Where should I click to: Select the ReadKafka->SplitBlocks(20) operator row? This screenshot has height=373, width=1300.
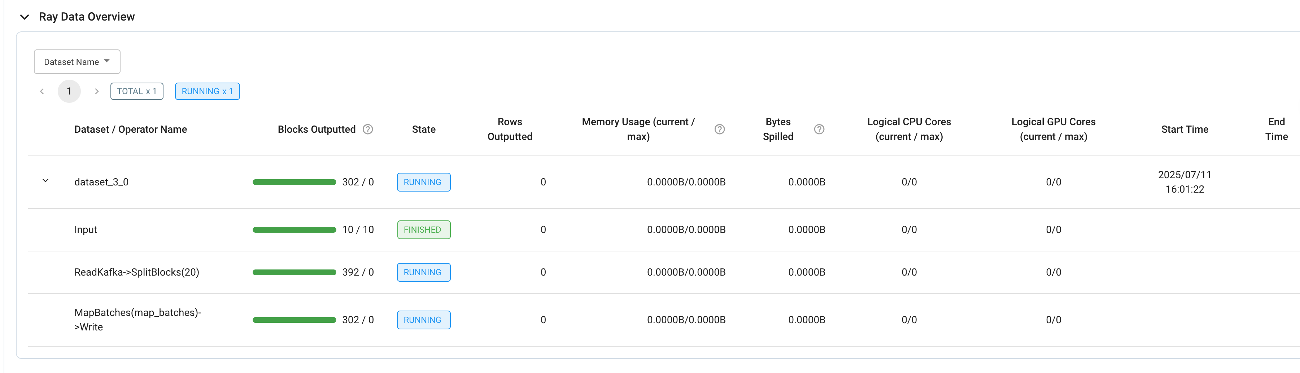point(137,273)
